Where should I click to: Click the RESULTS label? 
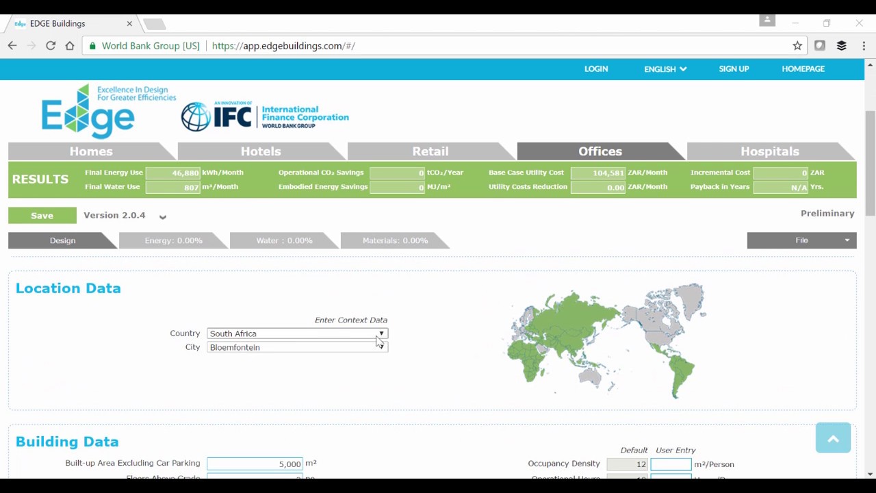click(x=40, y=179)
